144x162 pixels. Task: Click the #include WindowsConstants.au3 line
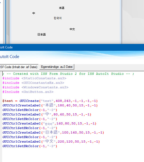coord(35,88)
